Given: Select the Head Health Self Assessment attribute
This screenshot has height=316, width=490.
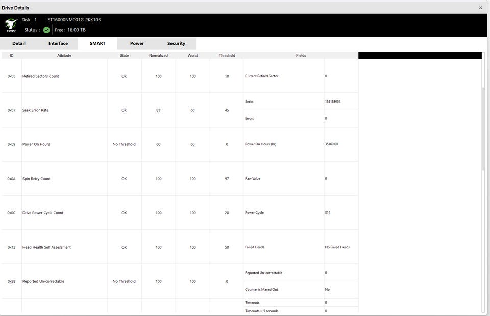Looking at the screenshot, I should tap(46, 247).
